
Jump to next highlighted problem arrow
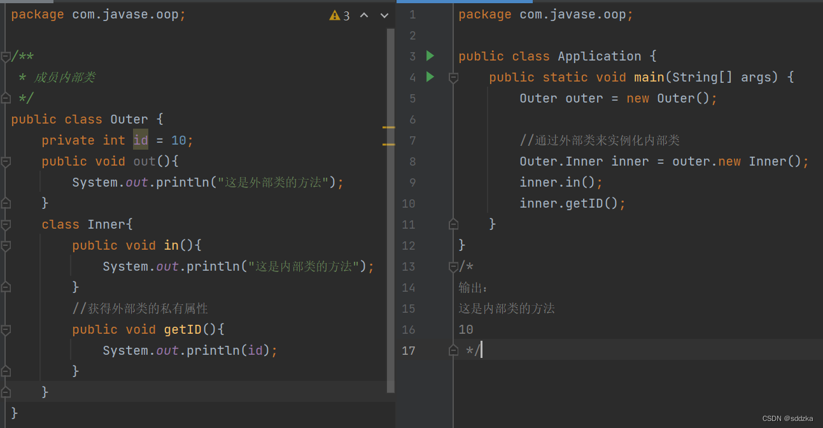coord(384,15)
